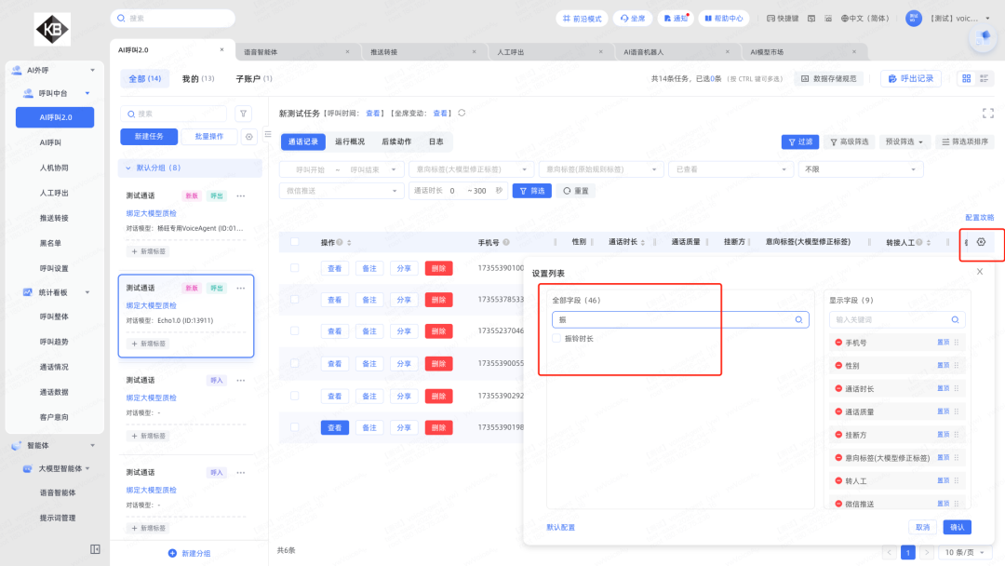Screen dimensions: 1005x566
Task: Open the 微信推送 filter dropdown
Action: click(341, 190)
